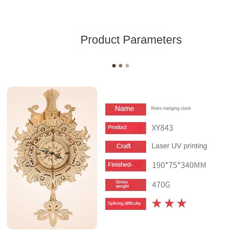The width and height of the screenshot is (240, 246).
Task: Click the 190*75*340MM dimensions text
Action: [179, 165]
